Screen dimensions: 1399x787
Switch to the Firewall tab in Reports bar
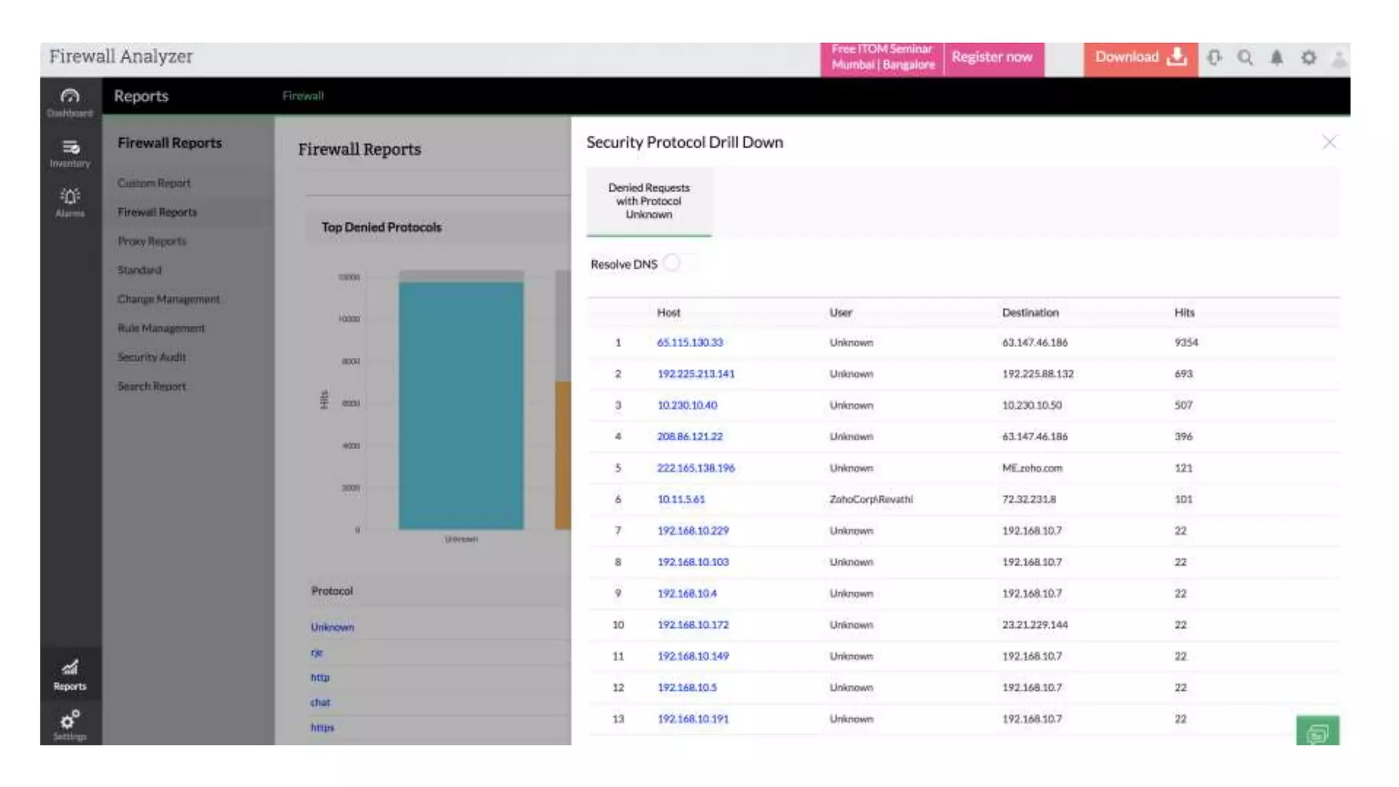[x=303, y=96]
